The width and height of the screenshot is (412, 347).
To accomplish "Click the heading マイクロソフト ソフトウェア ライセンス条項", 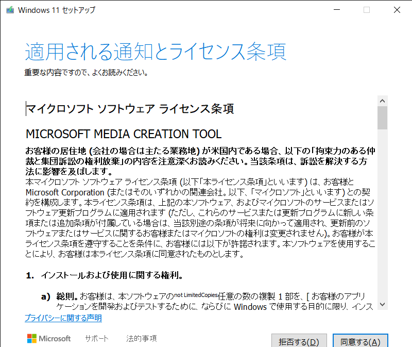I will [x=130, y=109].
